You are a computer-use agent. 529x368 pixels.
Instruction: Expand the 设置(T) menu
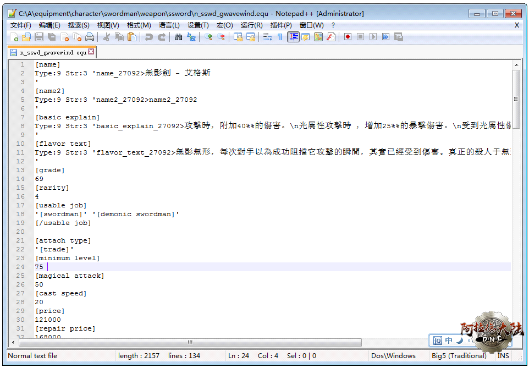click(x=198, y=25)
